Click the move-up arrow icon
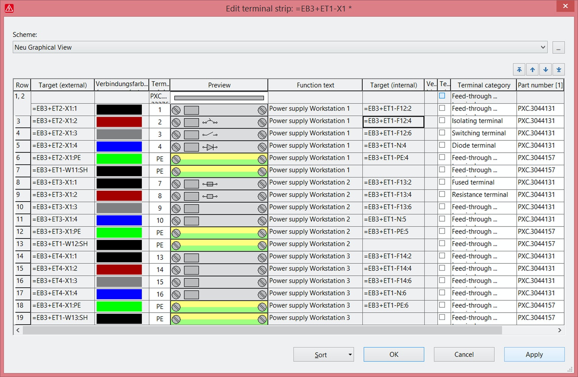The height and width of the screenshot is (377, 578). pyautogui.click(x=532, y=69)
